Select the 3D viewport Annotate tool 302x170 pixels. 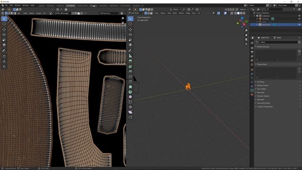tap(130, 51)
